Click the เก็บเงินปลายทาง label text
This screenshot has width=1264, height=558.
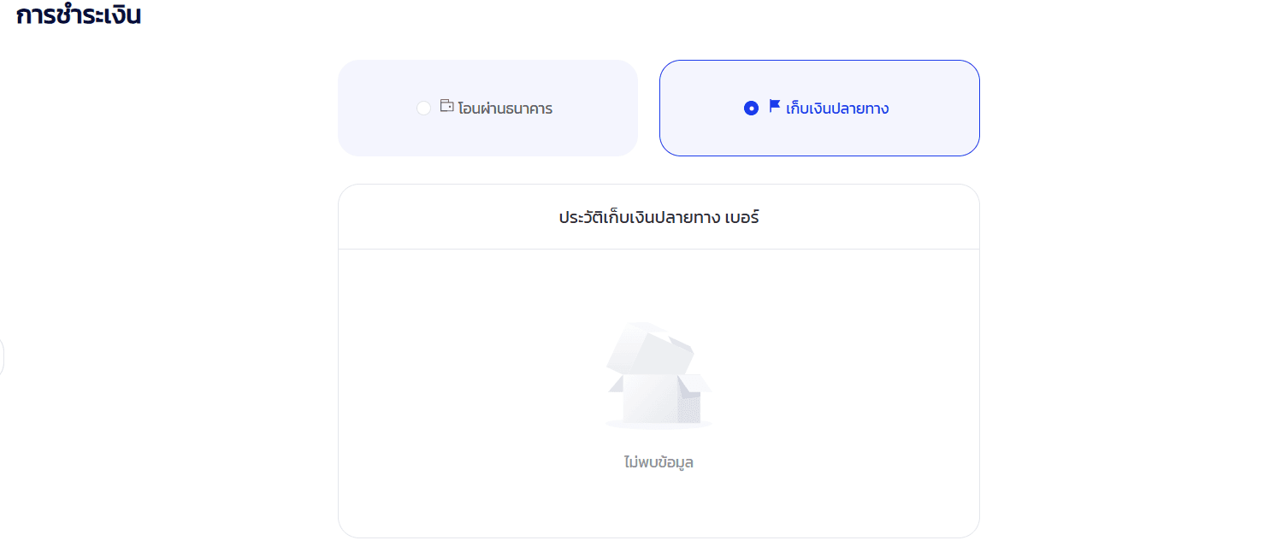[837, 109]
